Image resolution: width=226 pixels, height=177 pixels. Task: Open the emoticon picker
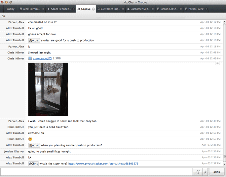(x=198, y=172)
